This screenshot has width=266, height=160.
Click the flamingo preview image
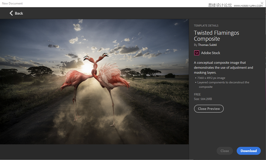pos(94,81)
